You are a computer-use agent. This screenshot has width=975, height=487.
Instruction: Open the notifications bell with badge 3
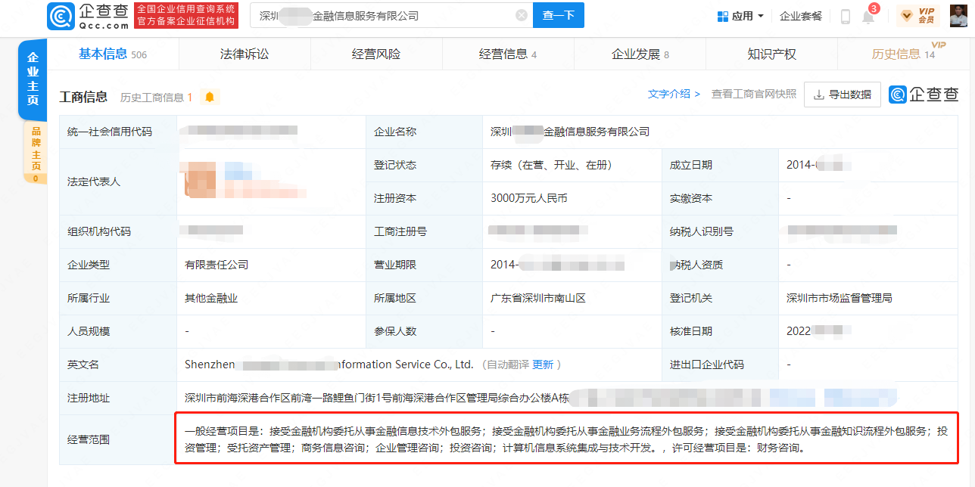tap(868, 16)
